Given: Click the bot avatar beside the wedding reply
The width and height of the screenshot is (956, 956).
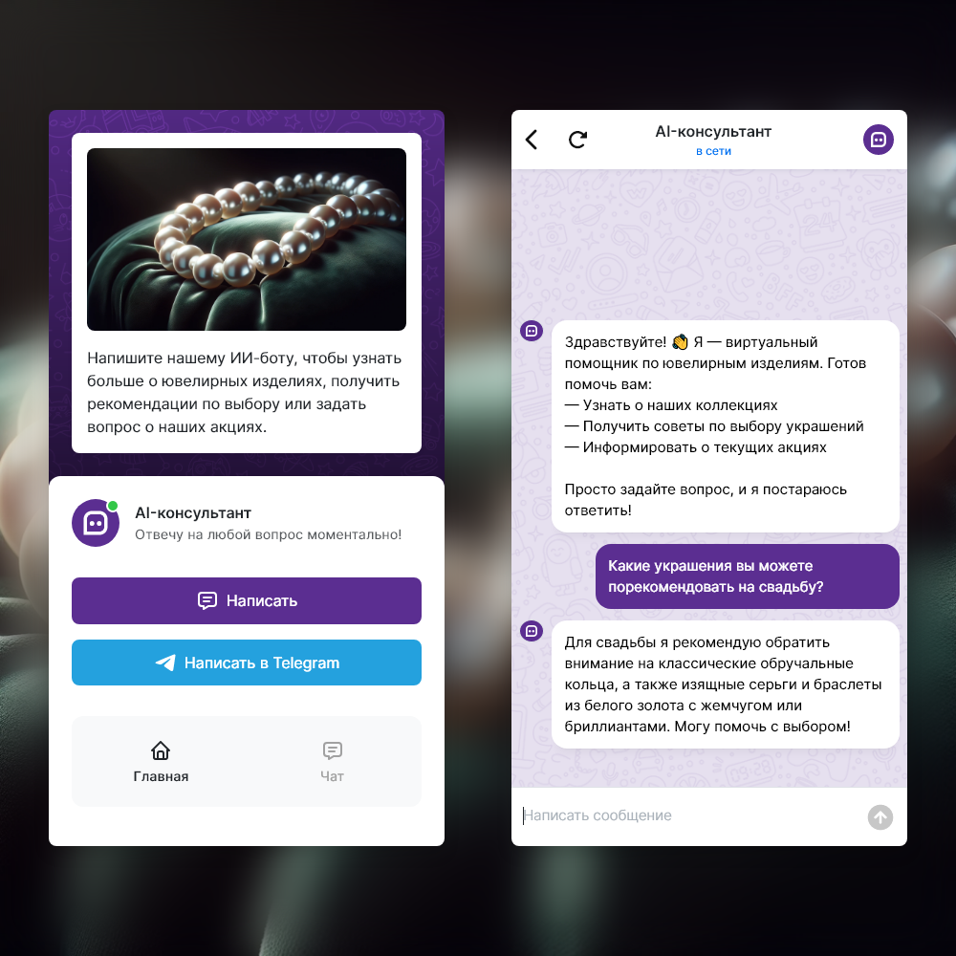Looking at the screenshot, I should coord(531,630).
